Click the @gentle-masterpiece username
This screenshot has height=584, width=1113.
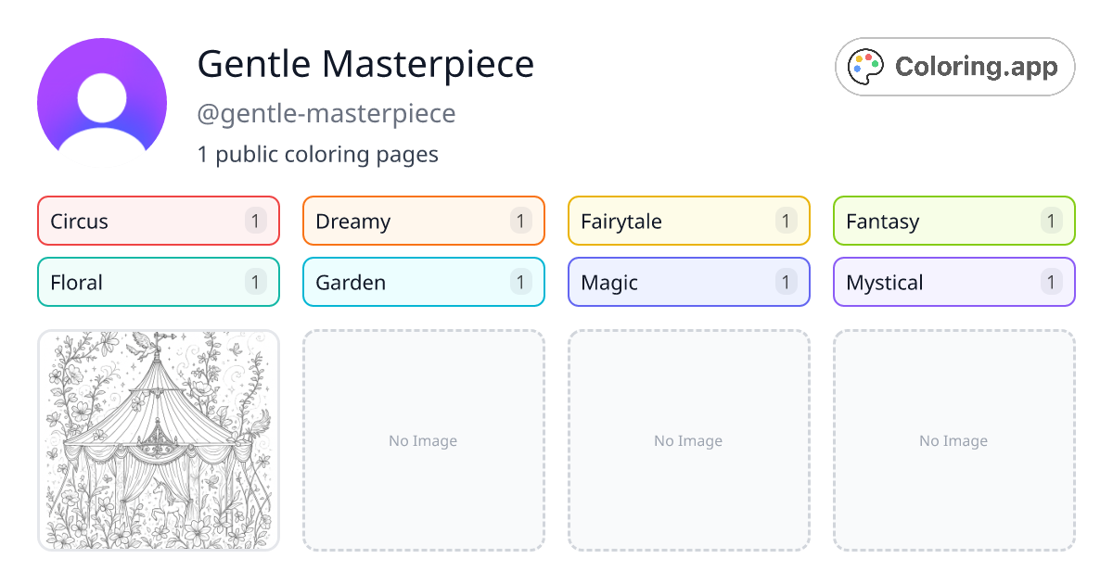[x=326, y=113]
